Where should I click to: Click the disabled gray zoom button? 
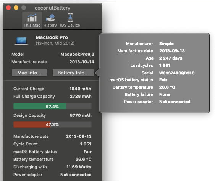pos(24,8)
